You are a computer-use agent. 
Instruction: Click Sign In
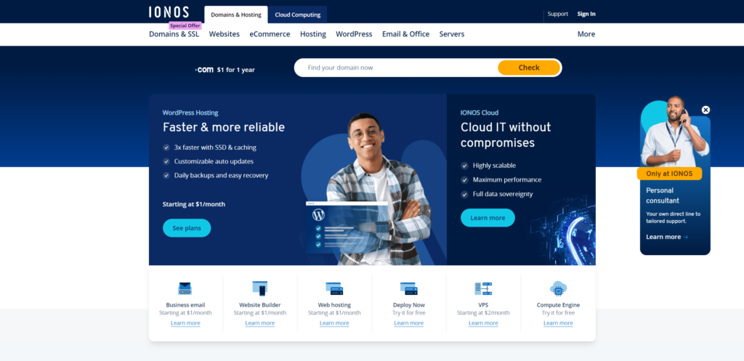[x=586, y=14]
